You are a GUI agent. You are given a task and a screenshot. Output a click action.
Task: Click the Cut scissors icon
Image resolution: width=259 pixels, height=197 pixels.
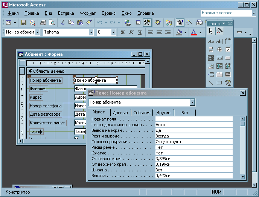tap(62, 23)
